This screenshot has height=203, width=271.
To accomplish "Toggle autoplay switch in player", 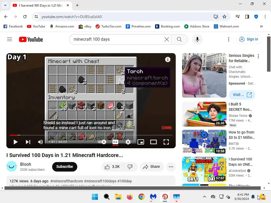I will point(102,142).
